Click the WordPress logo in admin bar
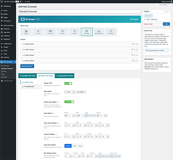Viewport: 173px width, 160px height. click(x=2, y=2)
